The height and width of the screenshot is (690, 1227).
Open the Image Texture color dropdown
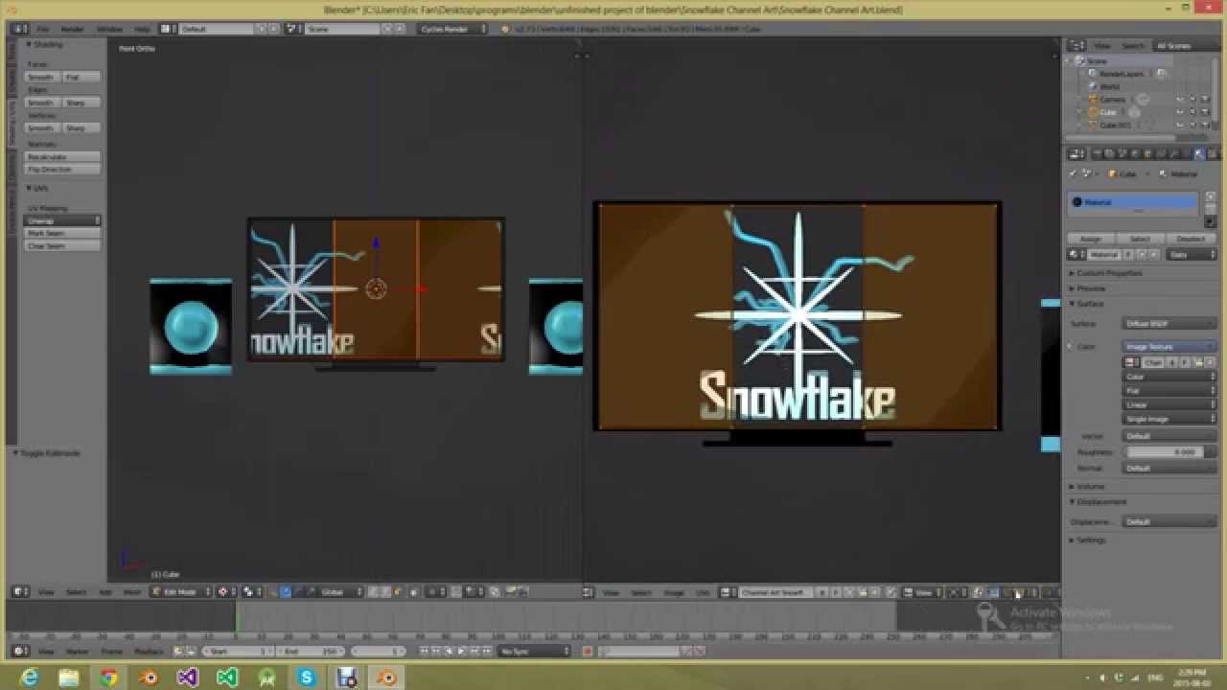pos(1170,347)
